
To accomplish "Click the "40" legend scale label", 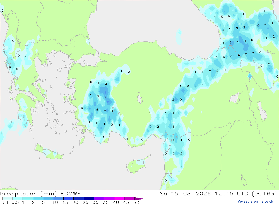I will 116,202.
